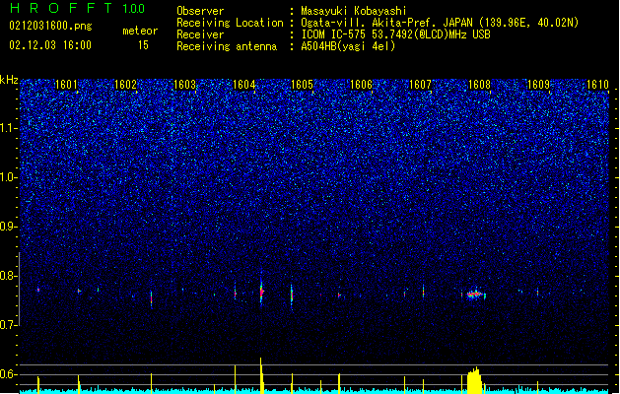This screenshot has width=620, height=394.
Task: Select antenna value A504HB(yagi 4el)
Action: pos(348,46)
